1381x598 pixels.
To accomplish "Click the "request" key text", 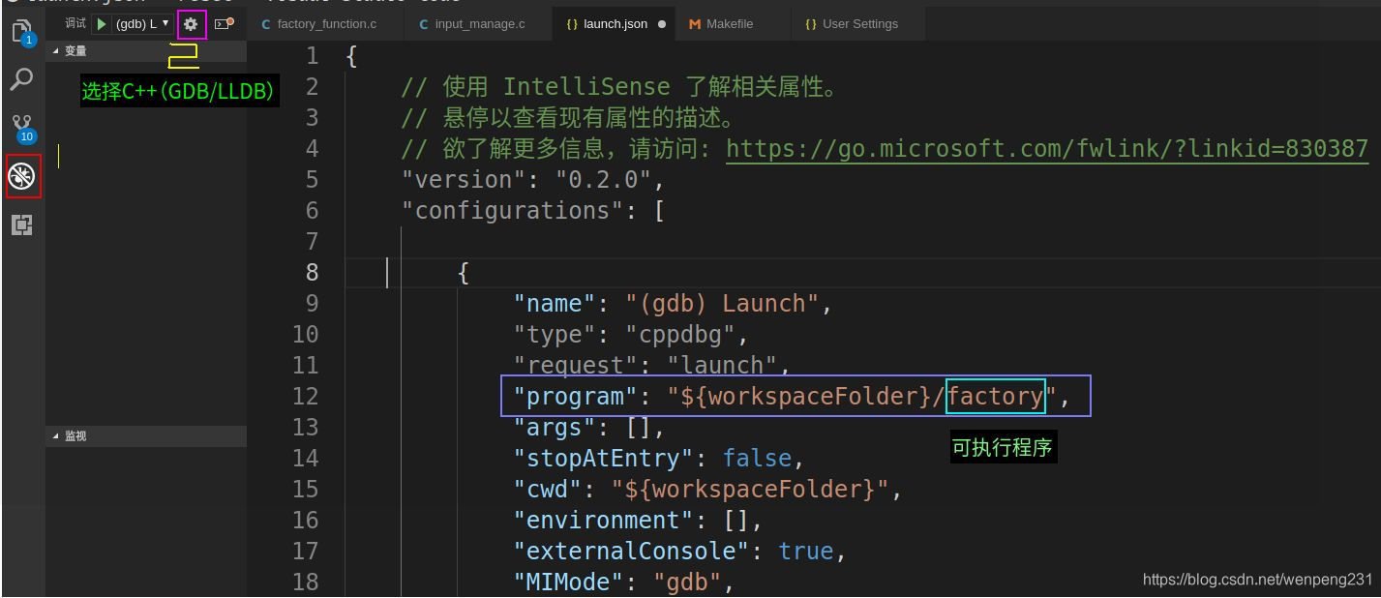I will coord(576,366).
